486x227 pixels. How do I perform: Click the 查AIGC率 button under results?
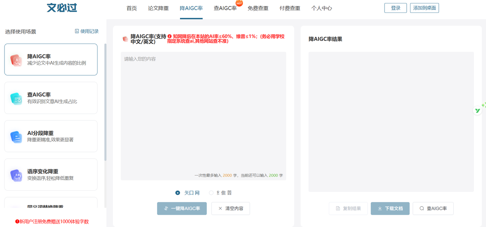[x=433, y=208]
